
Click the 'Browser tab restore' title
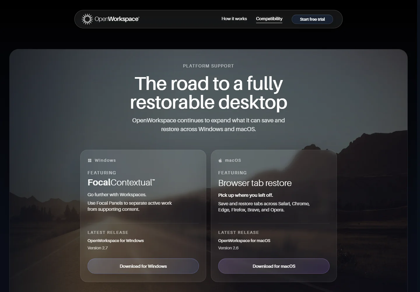coord(255,183)
